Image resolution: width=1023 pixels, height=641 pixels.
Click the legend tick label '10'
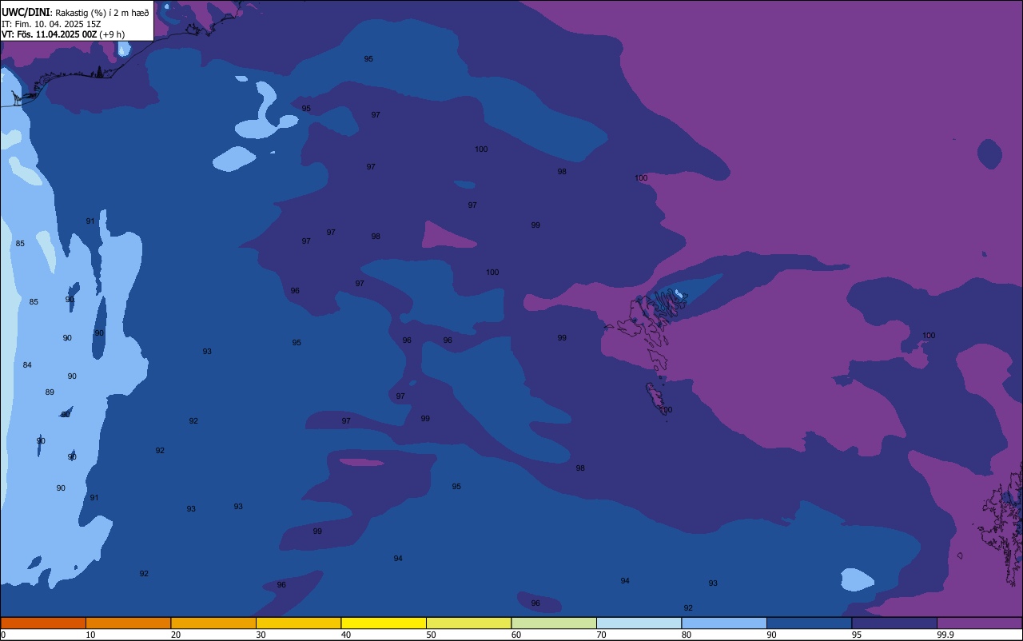point(90,635)
